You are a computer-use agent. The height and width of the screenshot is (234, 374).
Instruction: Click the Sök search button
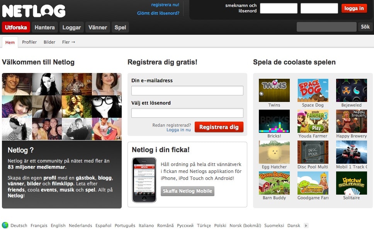[x=365, y=27]
